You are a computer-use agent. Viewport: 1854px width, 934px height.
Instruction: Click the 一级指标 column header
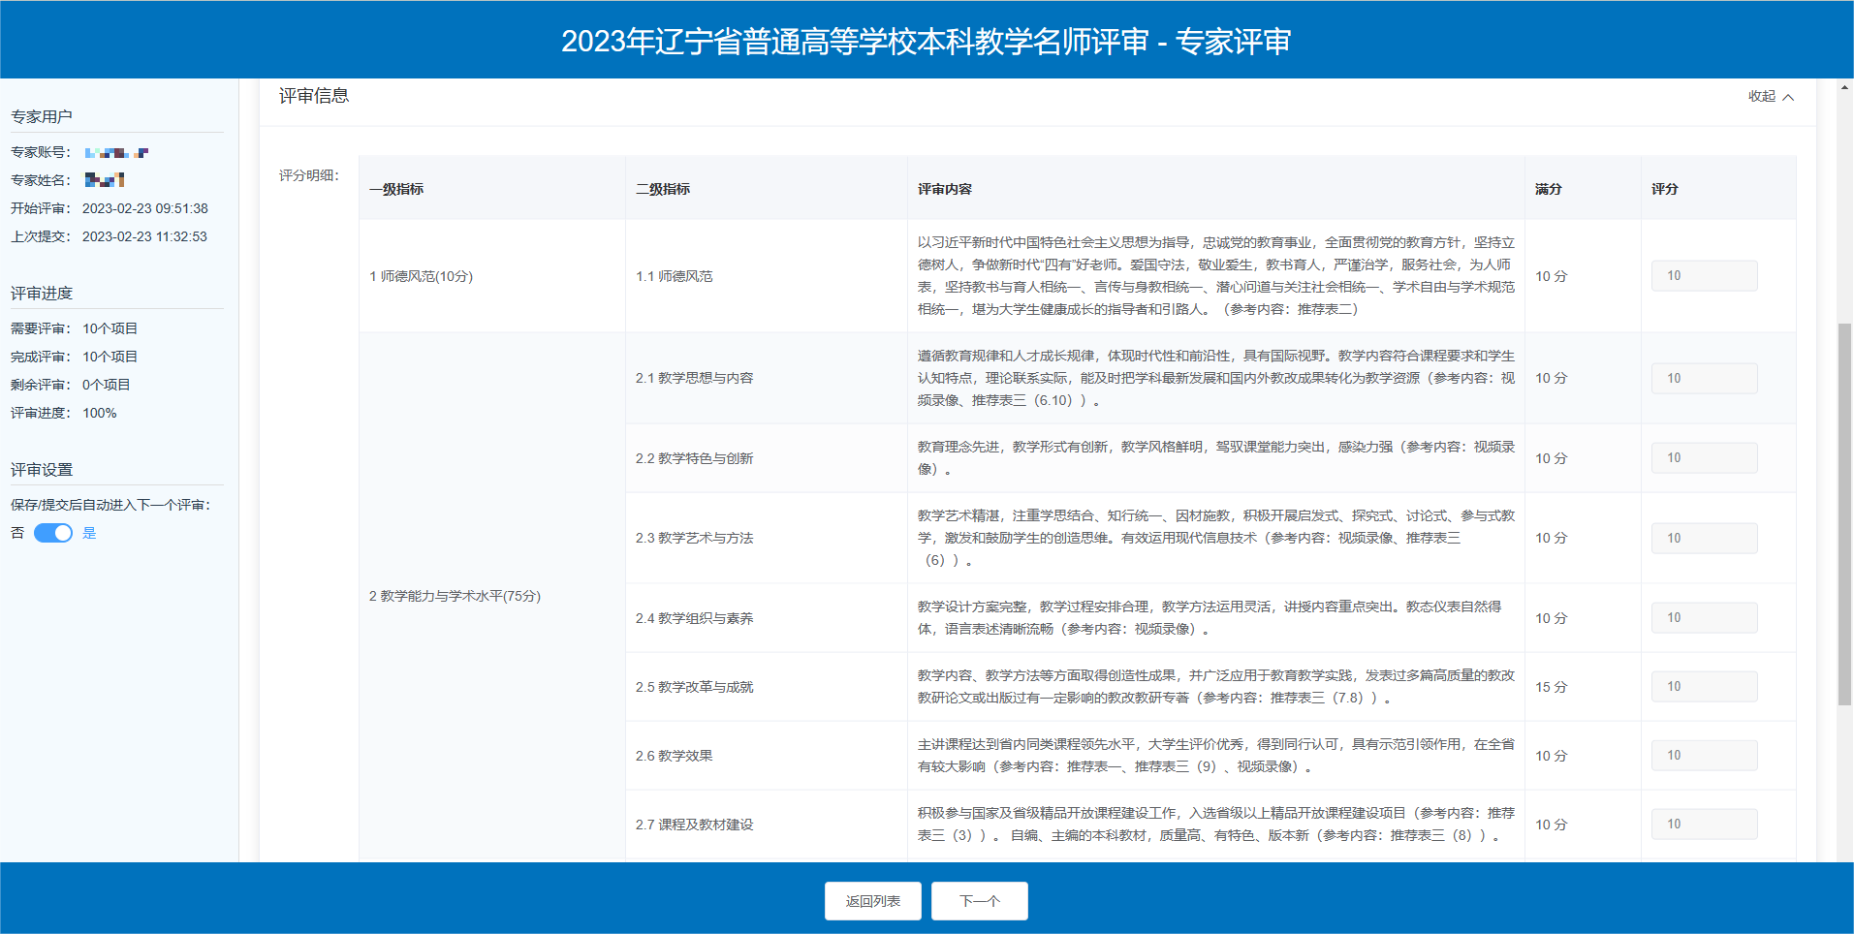coord(396,189)
